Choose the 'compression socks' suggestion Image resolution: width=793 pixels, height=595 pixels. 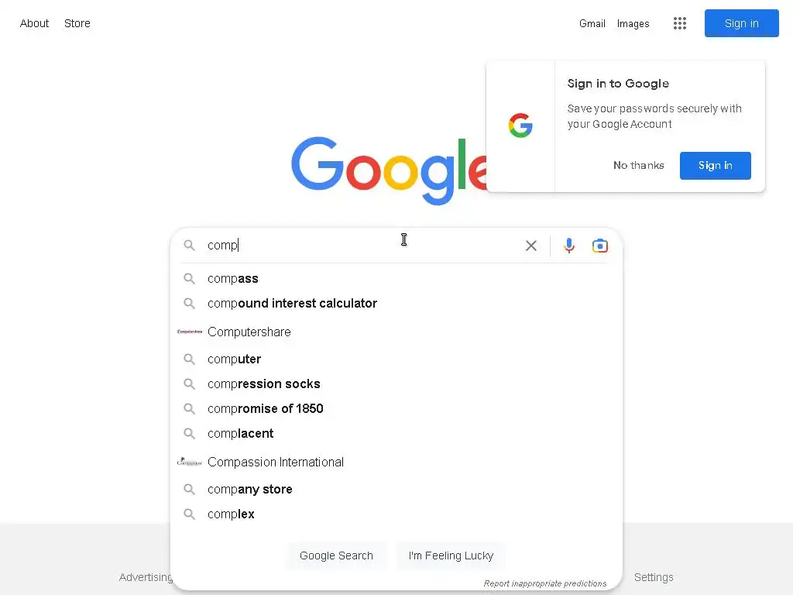point(263,384)
